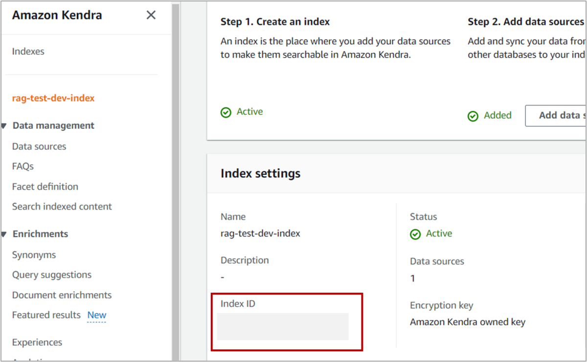Click the Description label in Index settings
Image resolution: width=587 pixels, height=362 pixels.
245,260
